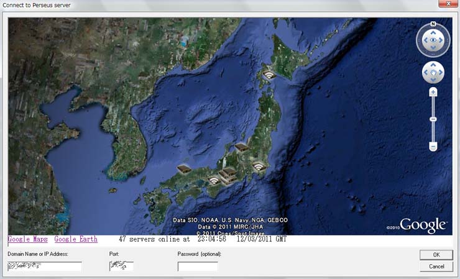This screenshot has width=460, height=279.
Task: Open the Google Earth link
Action: 76,239
